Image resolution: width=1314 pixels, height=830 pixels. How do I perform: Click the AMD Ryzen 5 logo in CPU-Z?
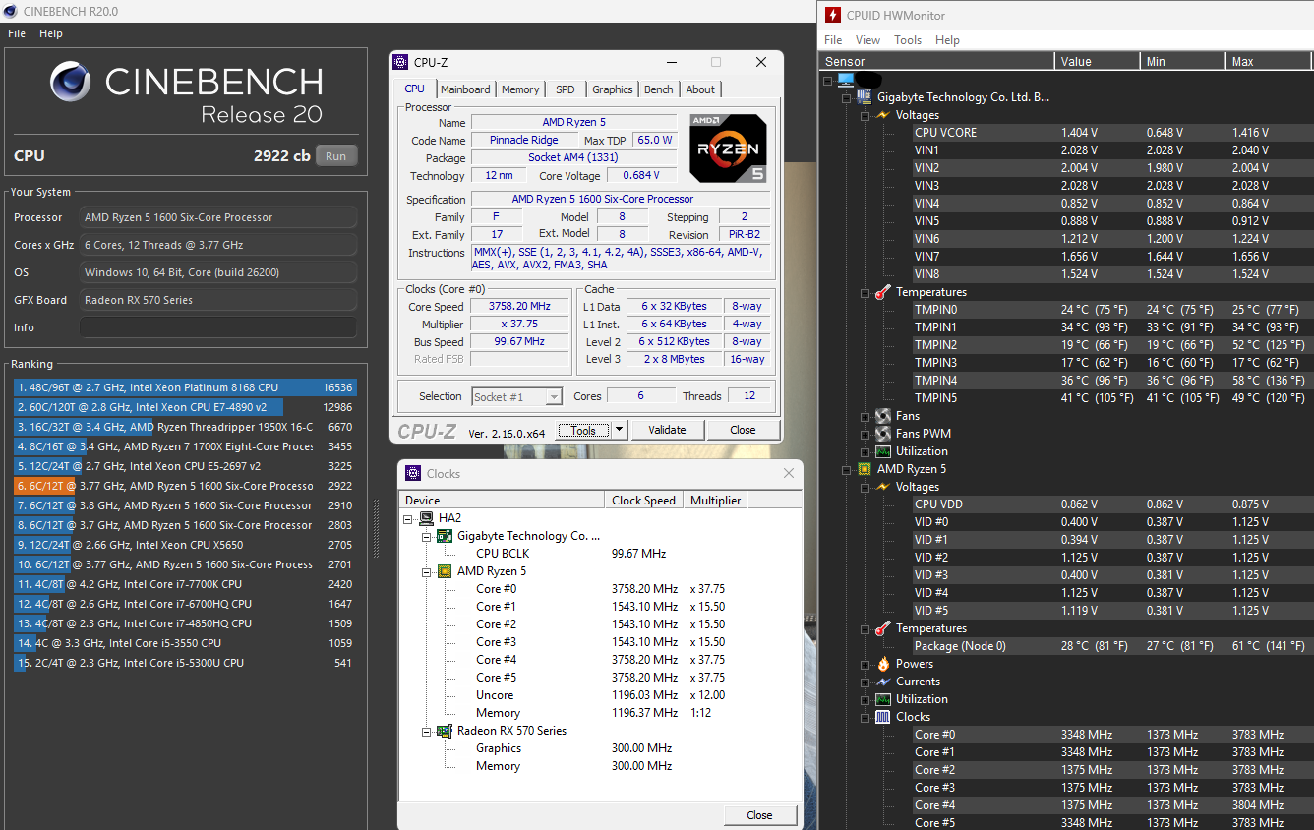click(x=728, y=148)
